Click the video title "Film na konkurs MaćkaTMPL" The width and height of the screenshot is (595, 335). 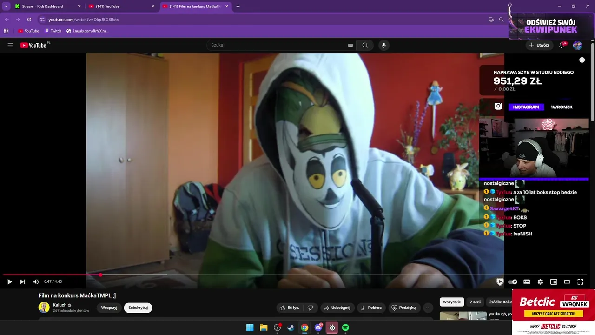pos(77,295)
